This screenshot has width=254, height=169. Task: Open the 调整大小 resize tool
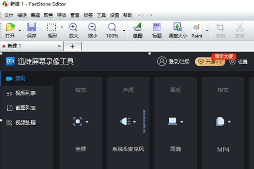click(177, 28)
